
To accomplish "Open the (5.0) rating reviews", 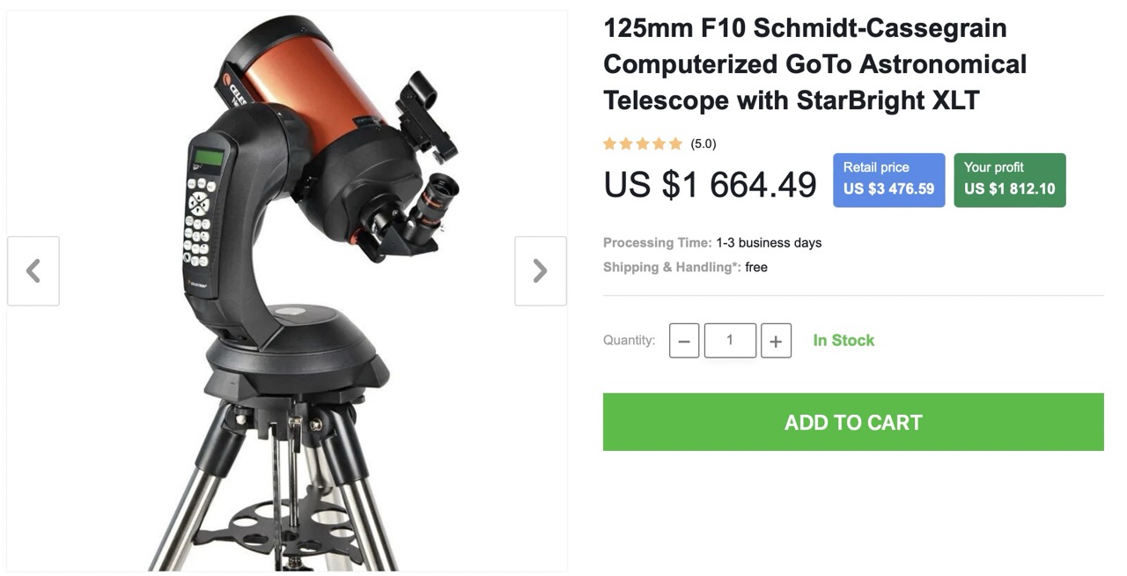I will pyautogui.click(x=703, y=144).
